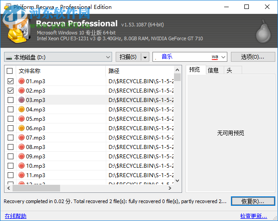Click the red status dot for 09.mp3
This screenshot has width=278, height=221.
22,156
